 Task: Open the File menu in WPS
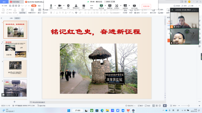pyautogui.click(x=4, y=6)
